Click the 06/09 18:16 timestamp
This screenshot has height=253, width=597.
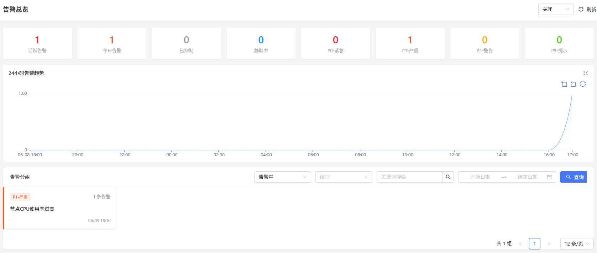pyautogui.click(x=99, y=221)
